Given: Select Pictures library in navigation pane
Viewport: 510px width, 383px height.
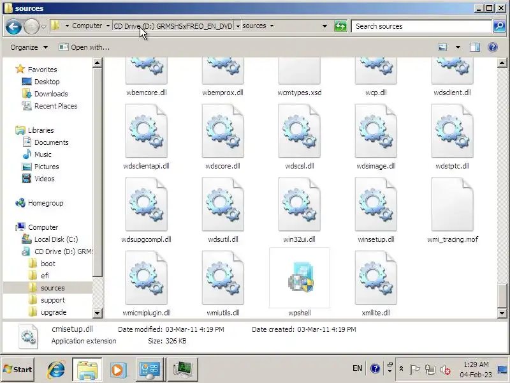Looking at the screenshot, I should pos(47,167).
